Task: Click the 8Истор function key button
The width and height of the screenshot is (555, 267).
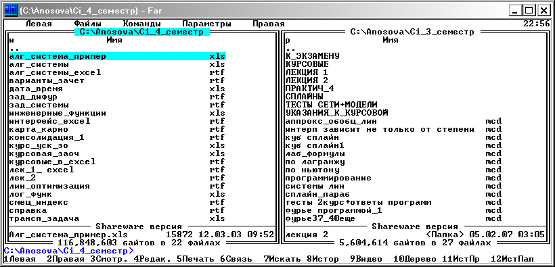Action: click(x=323, y=259)
